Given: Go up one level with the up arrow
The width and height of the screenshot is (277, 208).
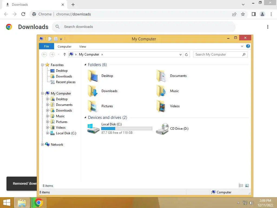Looking at the screenshot, I should click(64, 54).
